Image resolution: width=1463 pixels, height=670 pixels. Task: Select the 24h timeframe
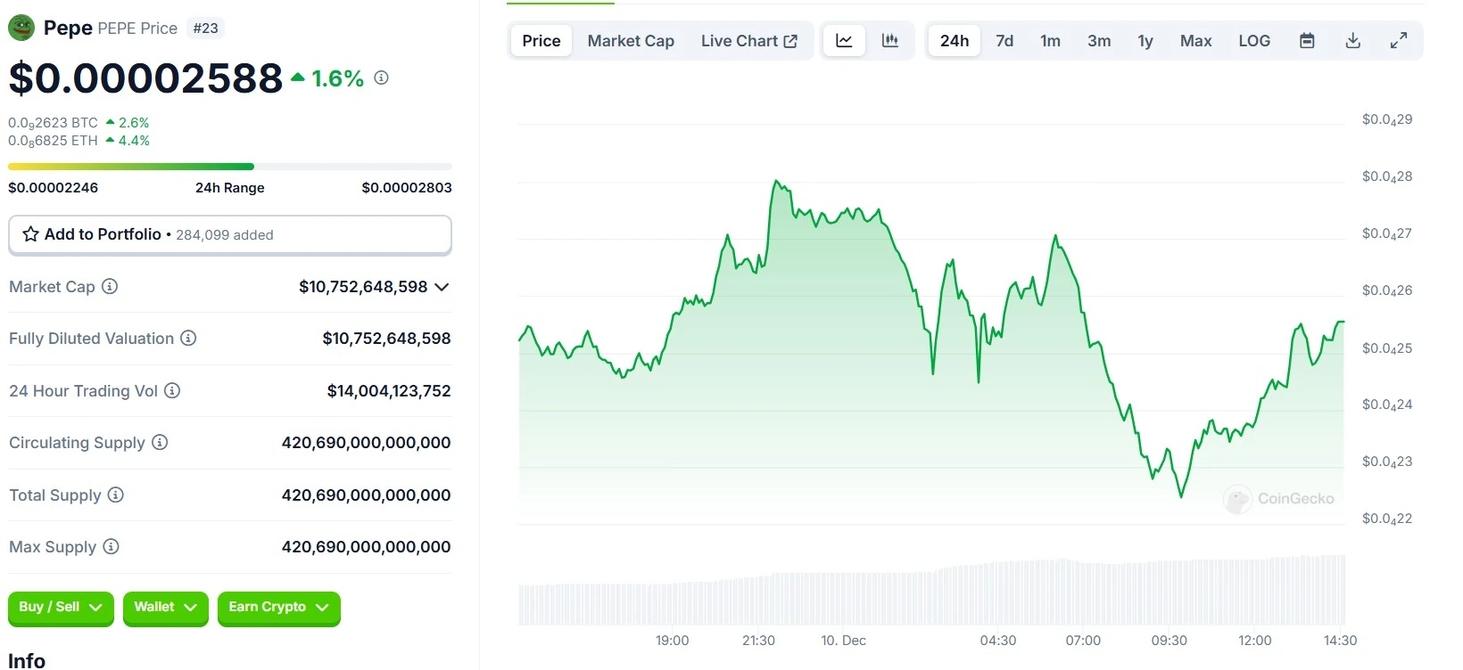tap(955, 41)
